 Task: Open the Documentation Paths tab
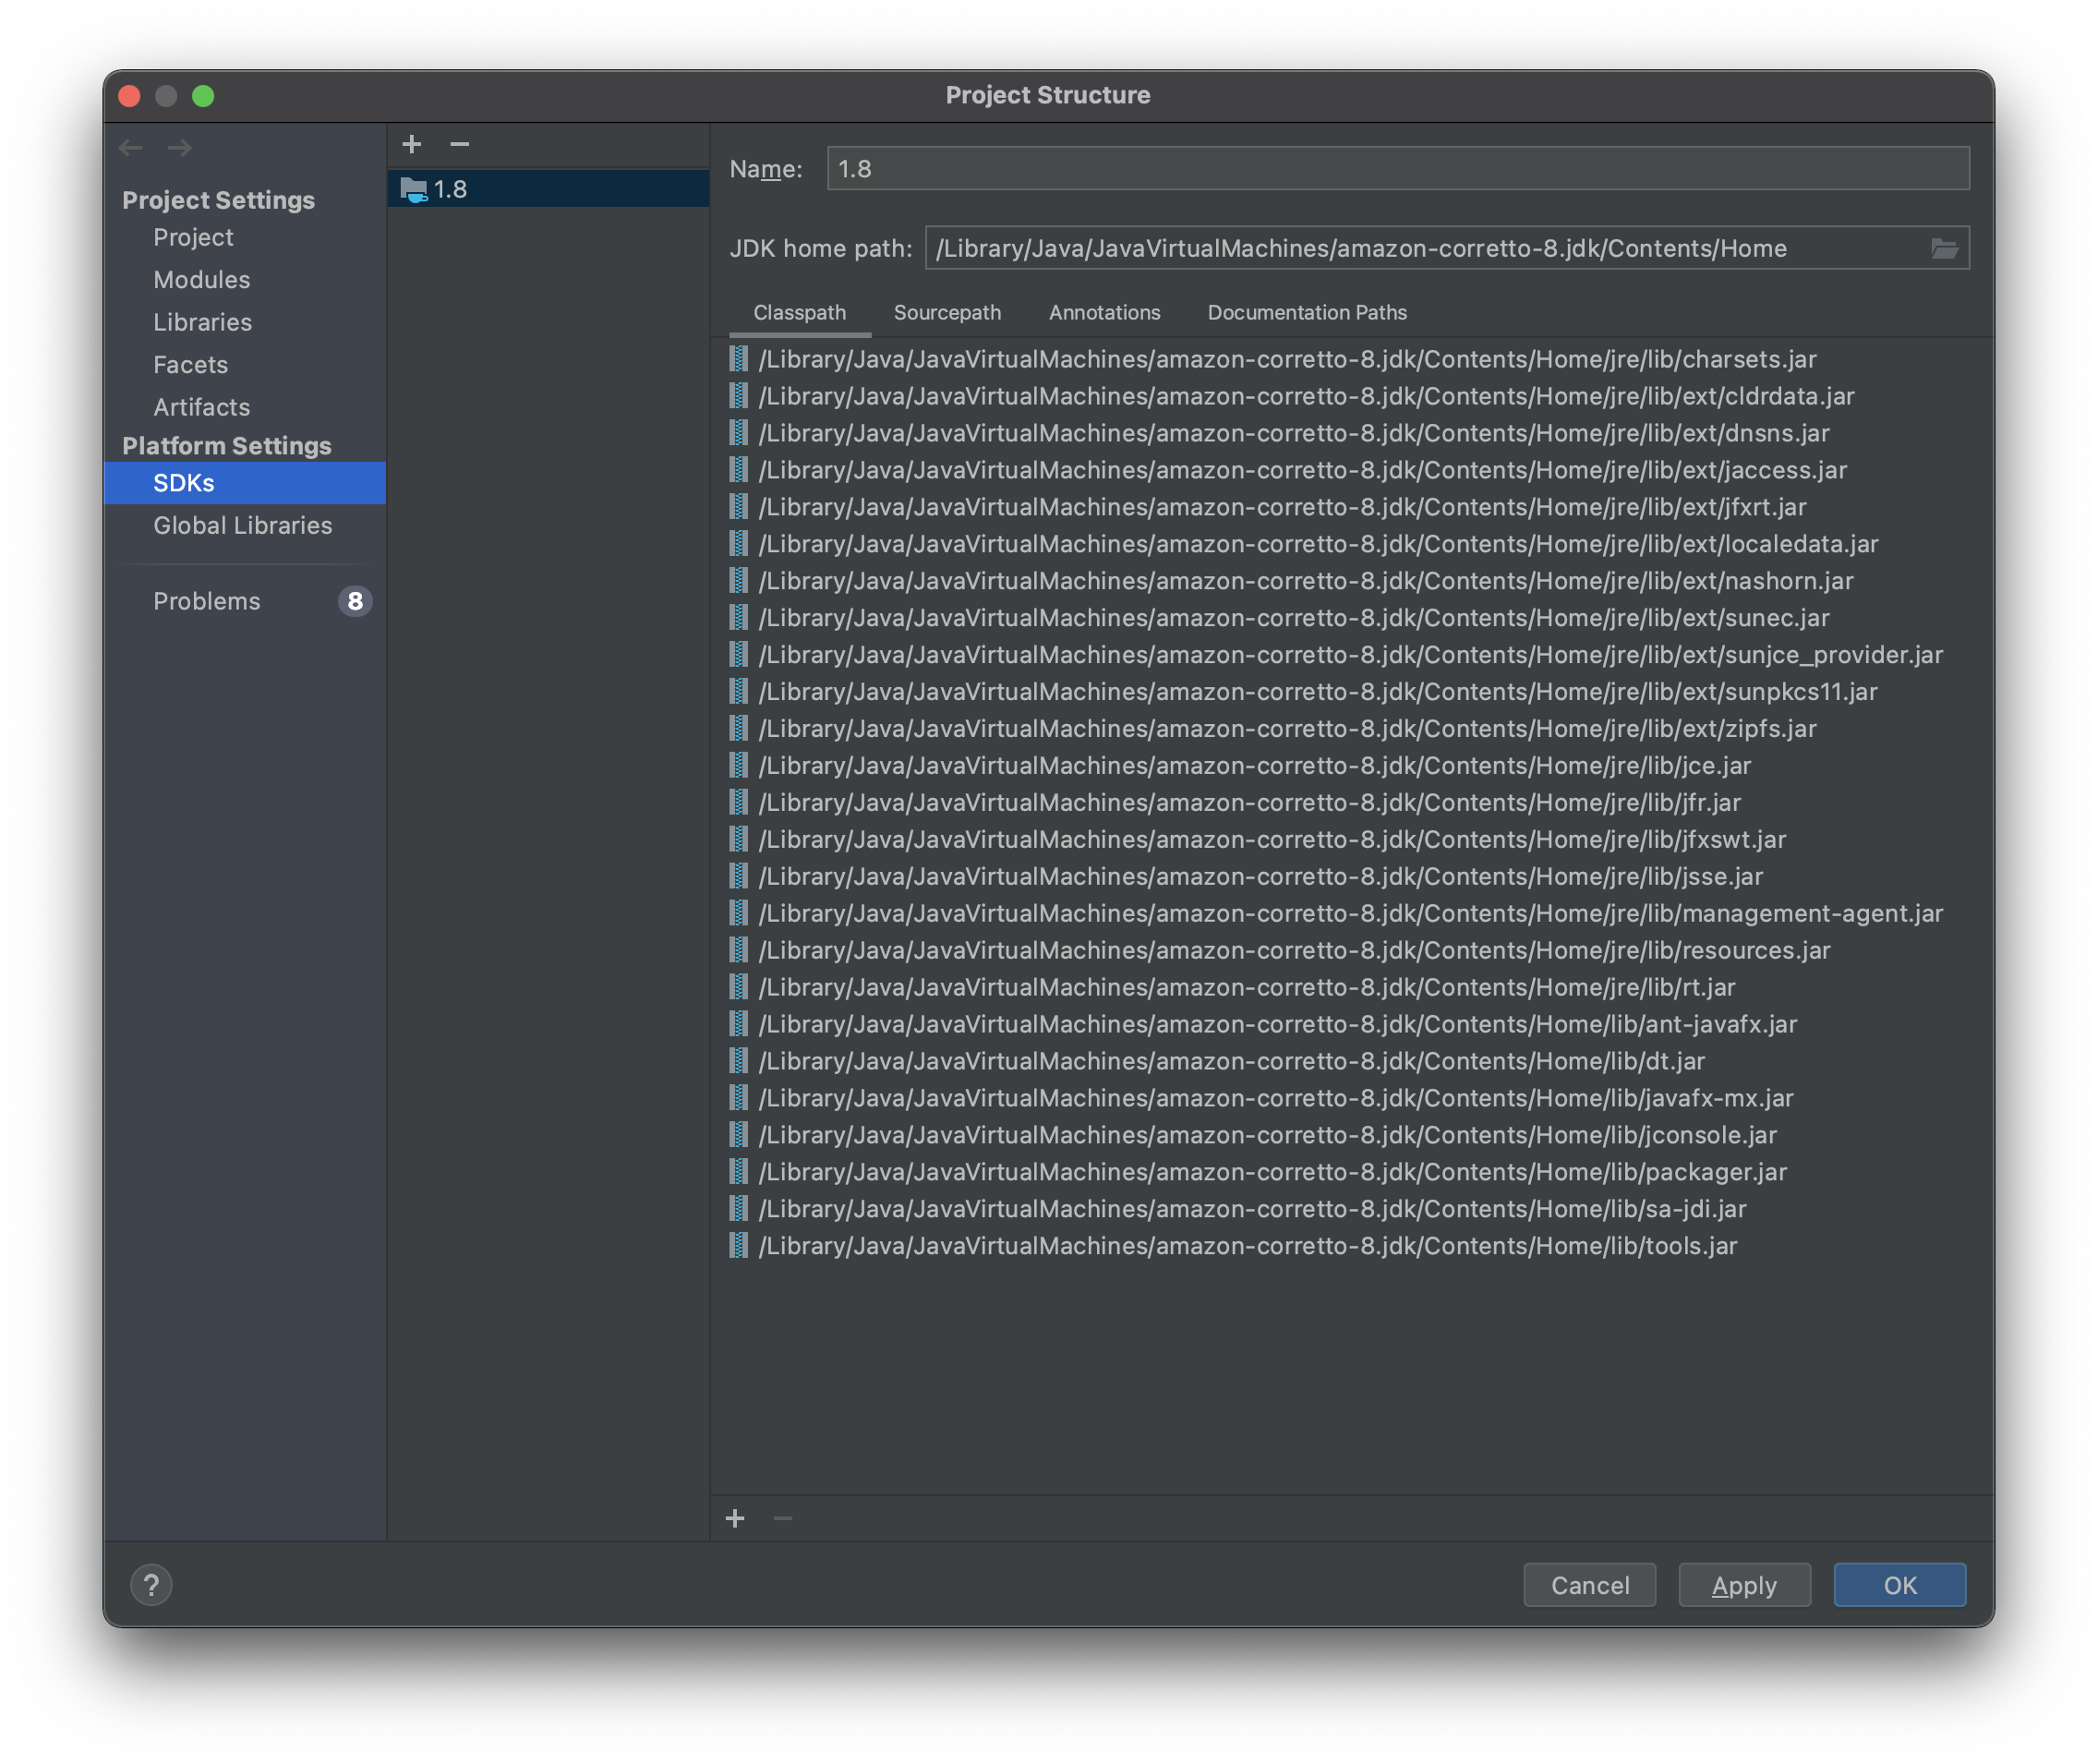pyautogui.click(x=1306, y=312)
